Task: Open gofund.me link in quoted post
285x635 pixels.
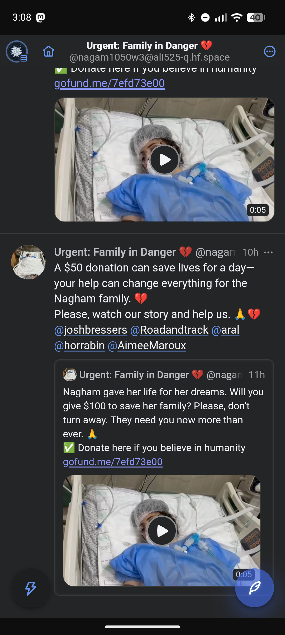Action: pyautogui.click(x=113, y=462)
